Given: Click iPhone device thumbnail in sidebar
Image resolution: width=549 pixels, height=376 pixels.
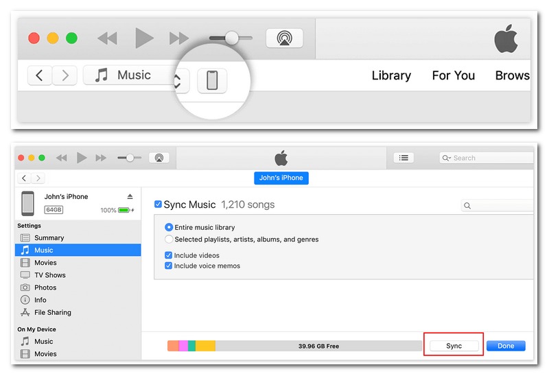Looking at the screenshot, I should coord(27,203).
